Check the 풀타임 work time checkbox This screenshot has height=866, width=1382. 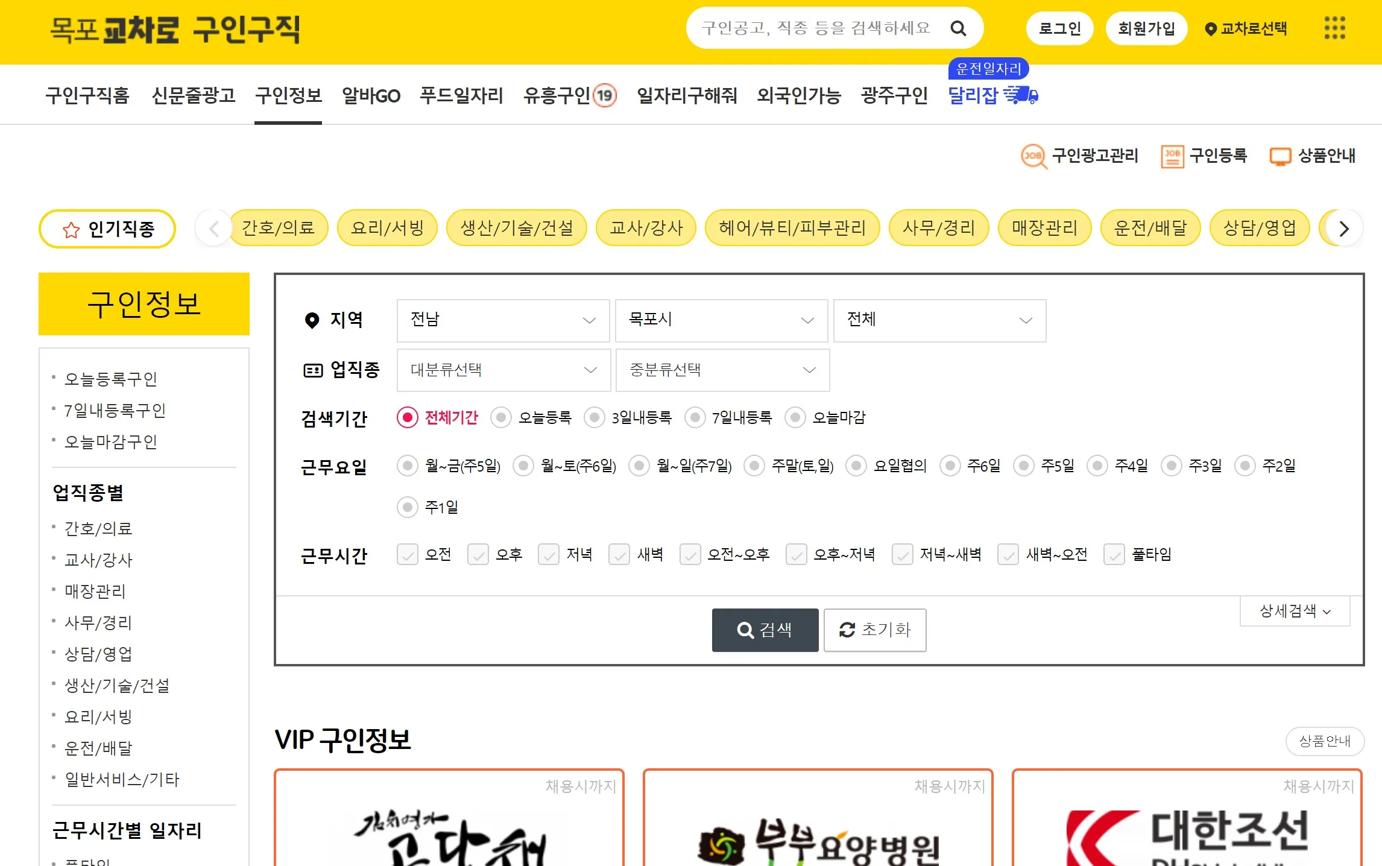1114,554
